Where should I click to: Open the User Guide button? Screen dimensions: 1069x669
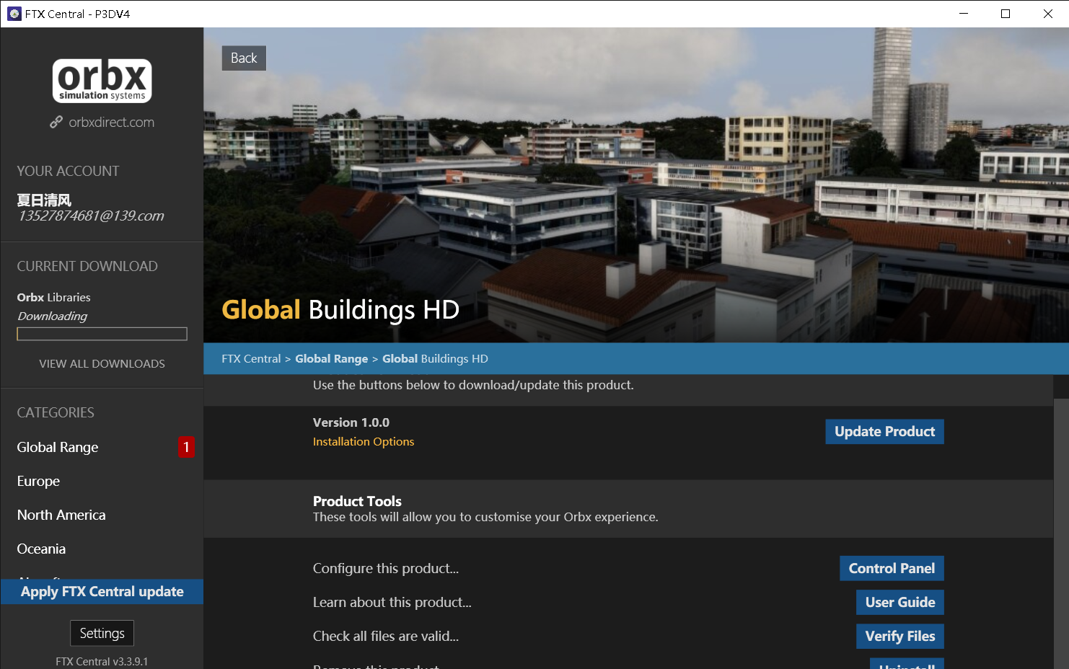pyautogui.click(x=899, y=603)
